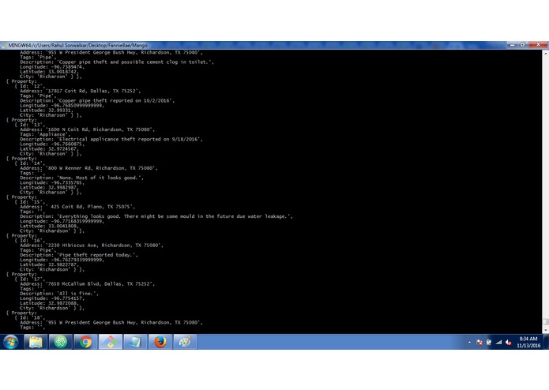Click the '7650 McCallum Blvd, Dallas' address
Screen dimensions: 549x390
coord(87,284)
